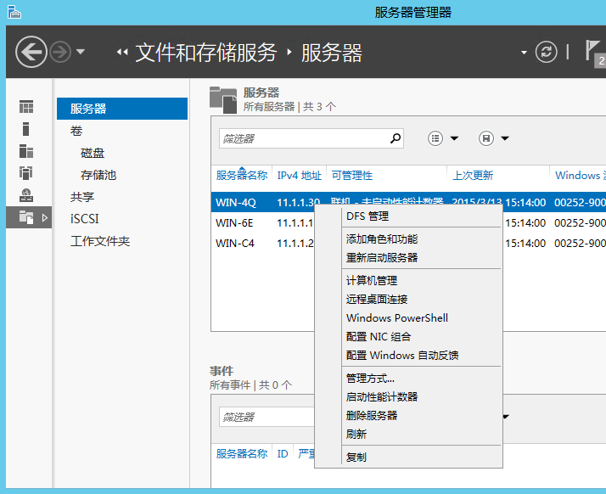Expand the arrow beside File Storage icon
The width and height of the screenshot is (606, 494).
point(45,217)
